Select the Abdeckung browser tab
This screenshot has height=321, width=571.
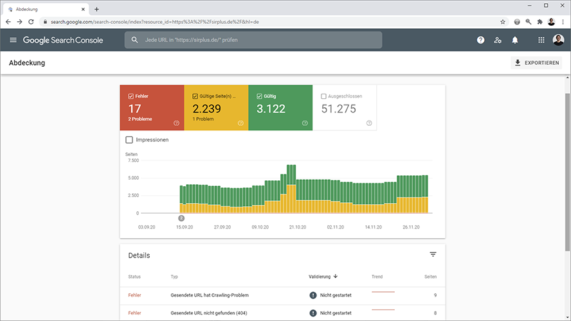[46, 9]
